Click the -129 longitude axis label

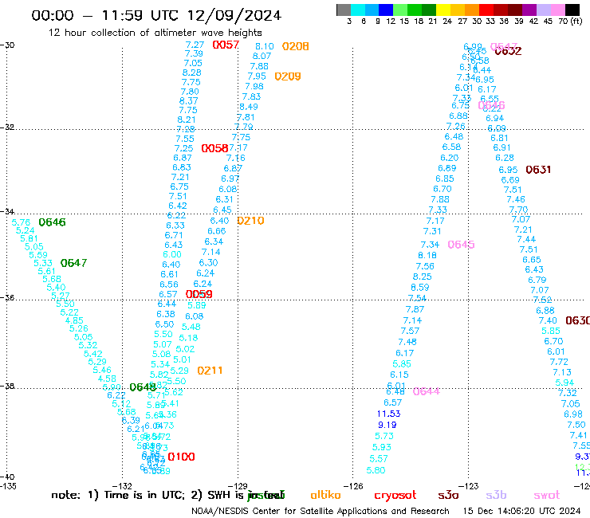click(x=238, y=486)
